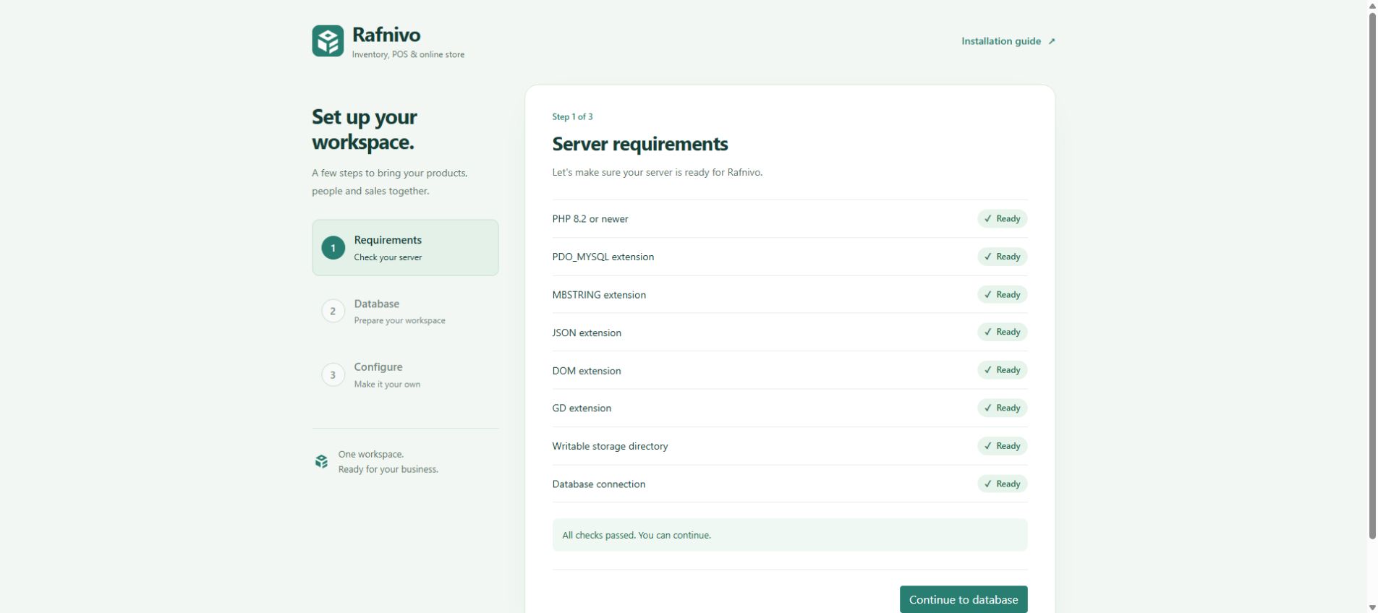
Task: Click the "MBSTRING extension" label
Action: coord(599,295)
